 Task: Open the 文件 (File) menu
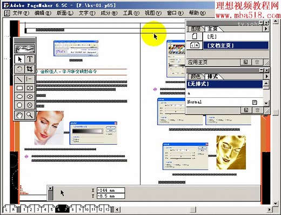tap(21, 13)
